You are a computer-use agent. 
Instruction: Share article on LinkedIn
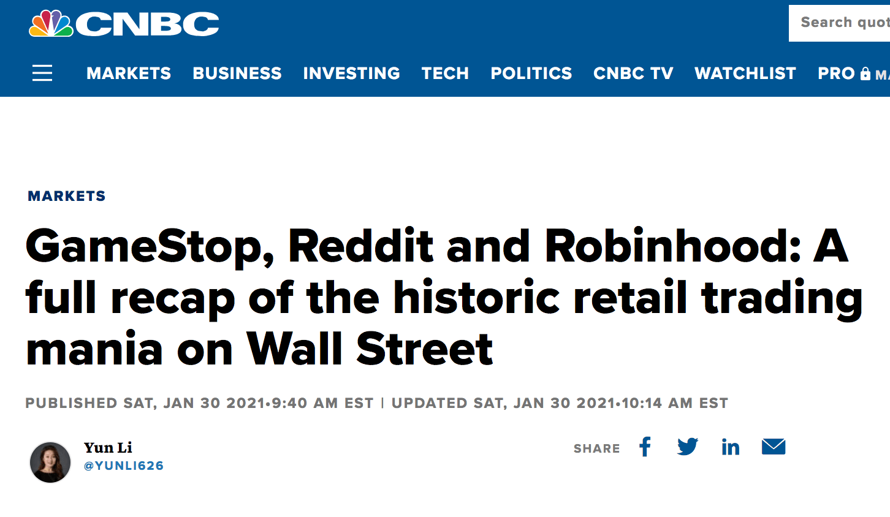pos(731,447)
